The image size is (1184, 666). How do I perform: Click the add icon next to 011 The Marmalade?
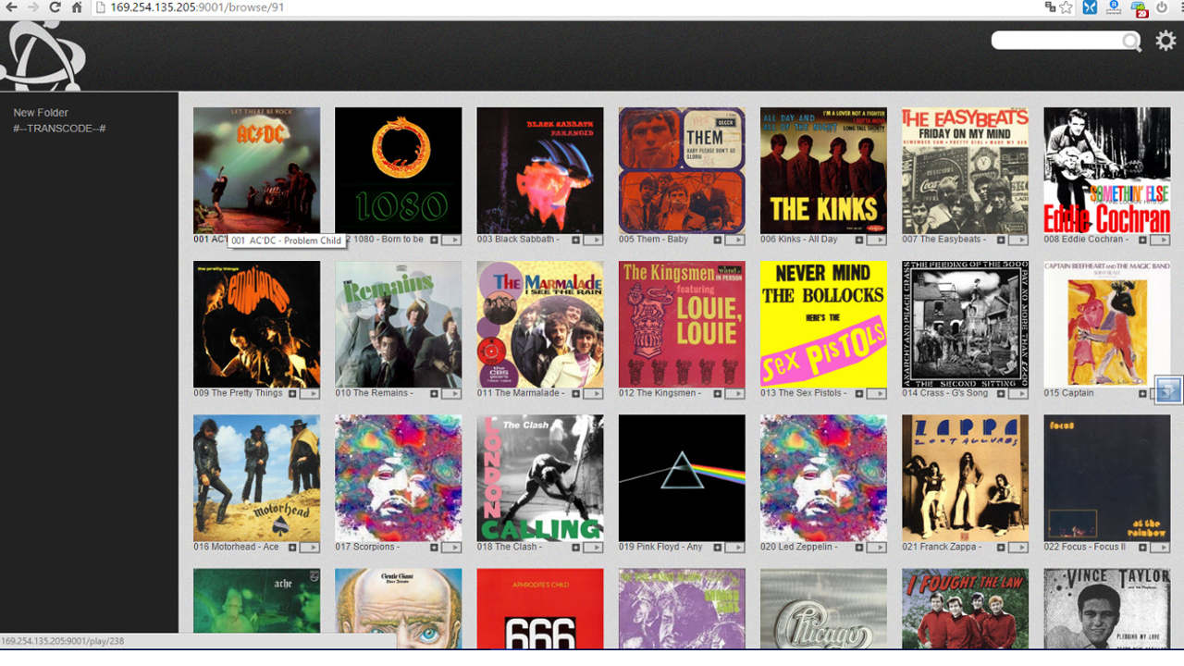pos(575,393)
